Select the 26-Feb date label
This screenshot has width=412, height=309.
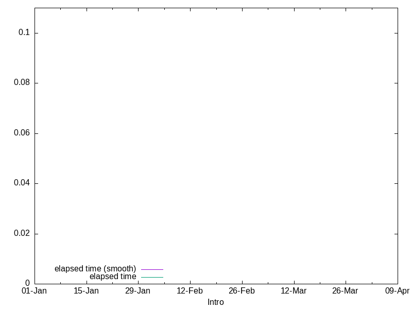(242, 291)
